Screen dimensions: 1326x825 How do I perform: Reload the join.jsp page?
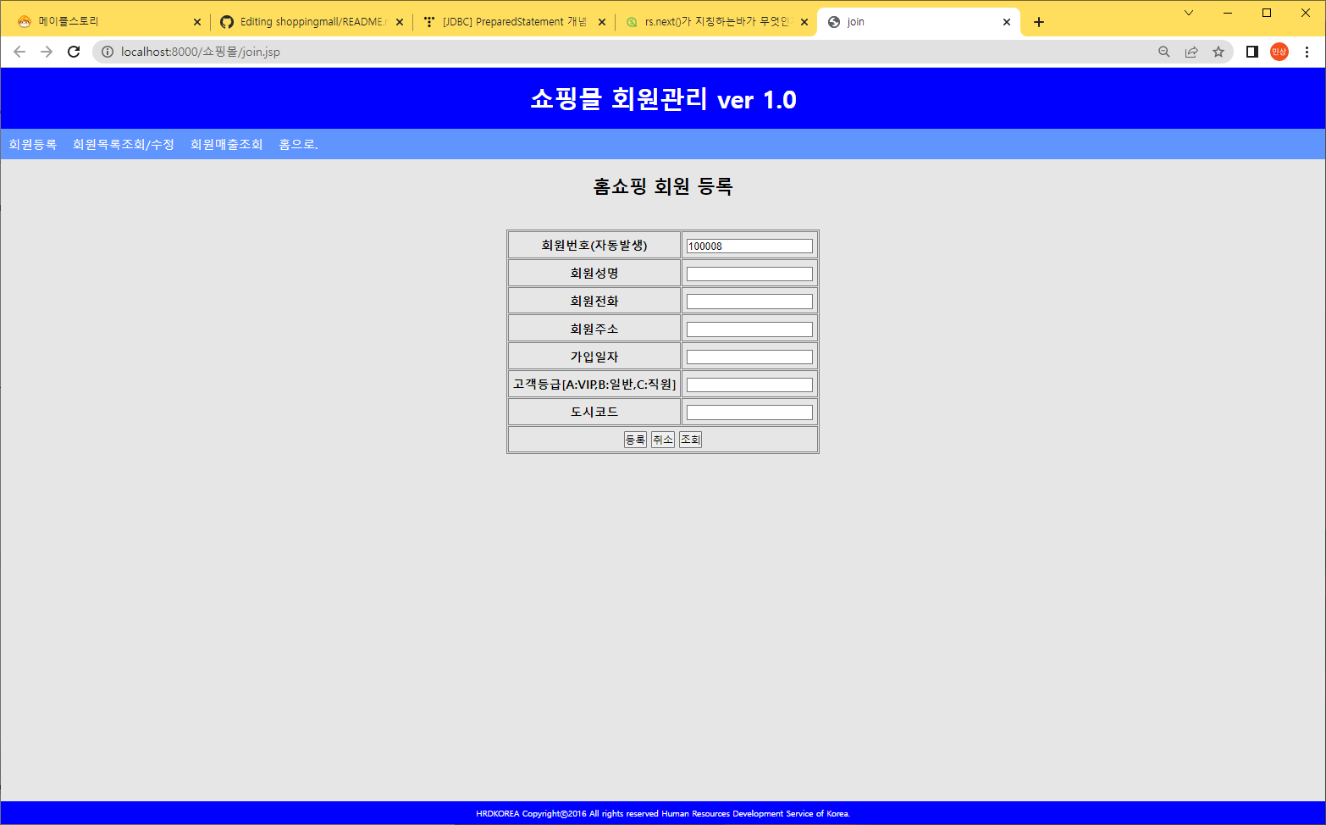click(x=74, y=52)
